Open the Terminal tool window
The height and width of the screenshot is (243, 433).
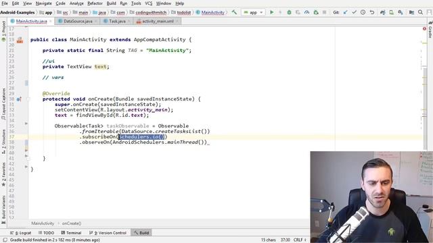[71, 233]
